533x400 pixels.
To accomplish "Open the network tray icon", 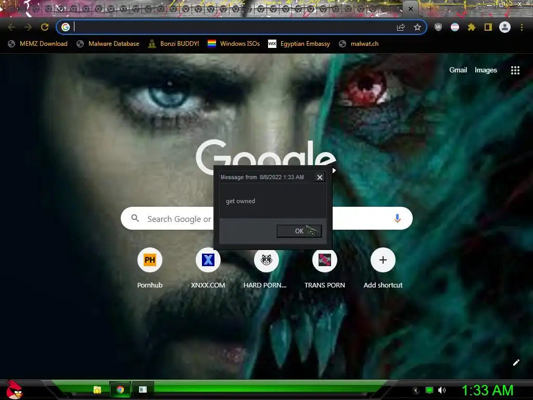I will coord(429,390).
